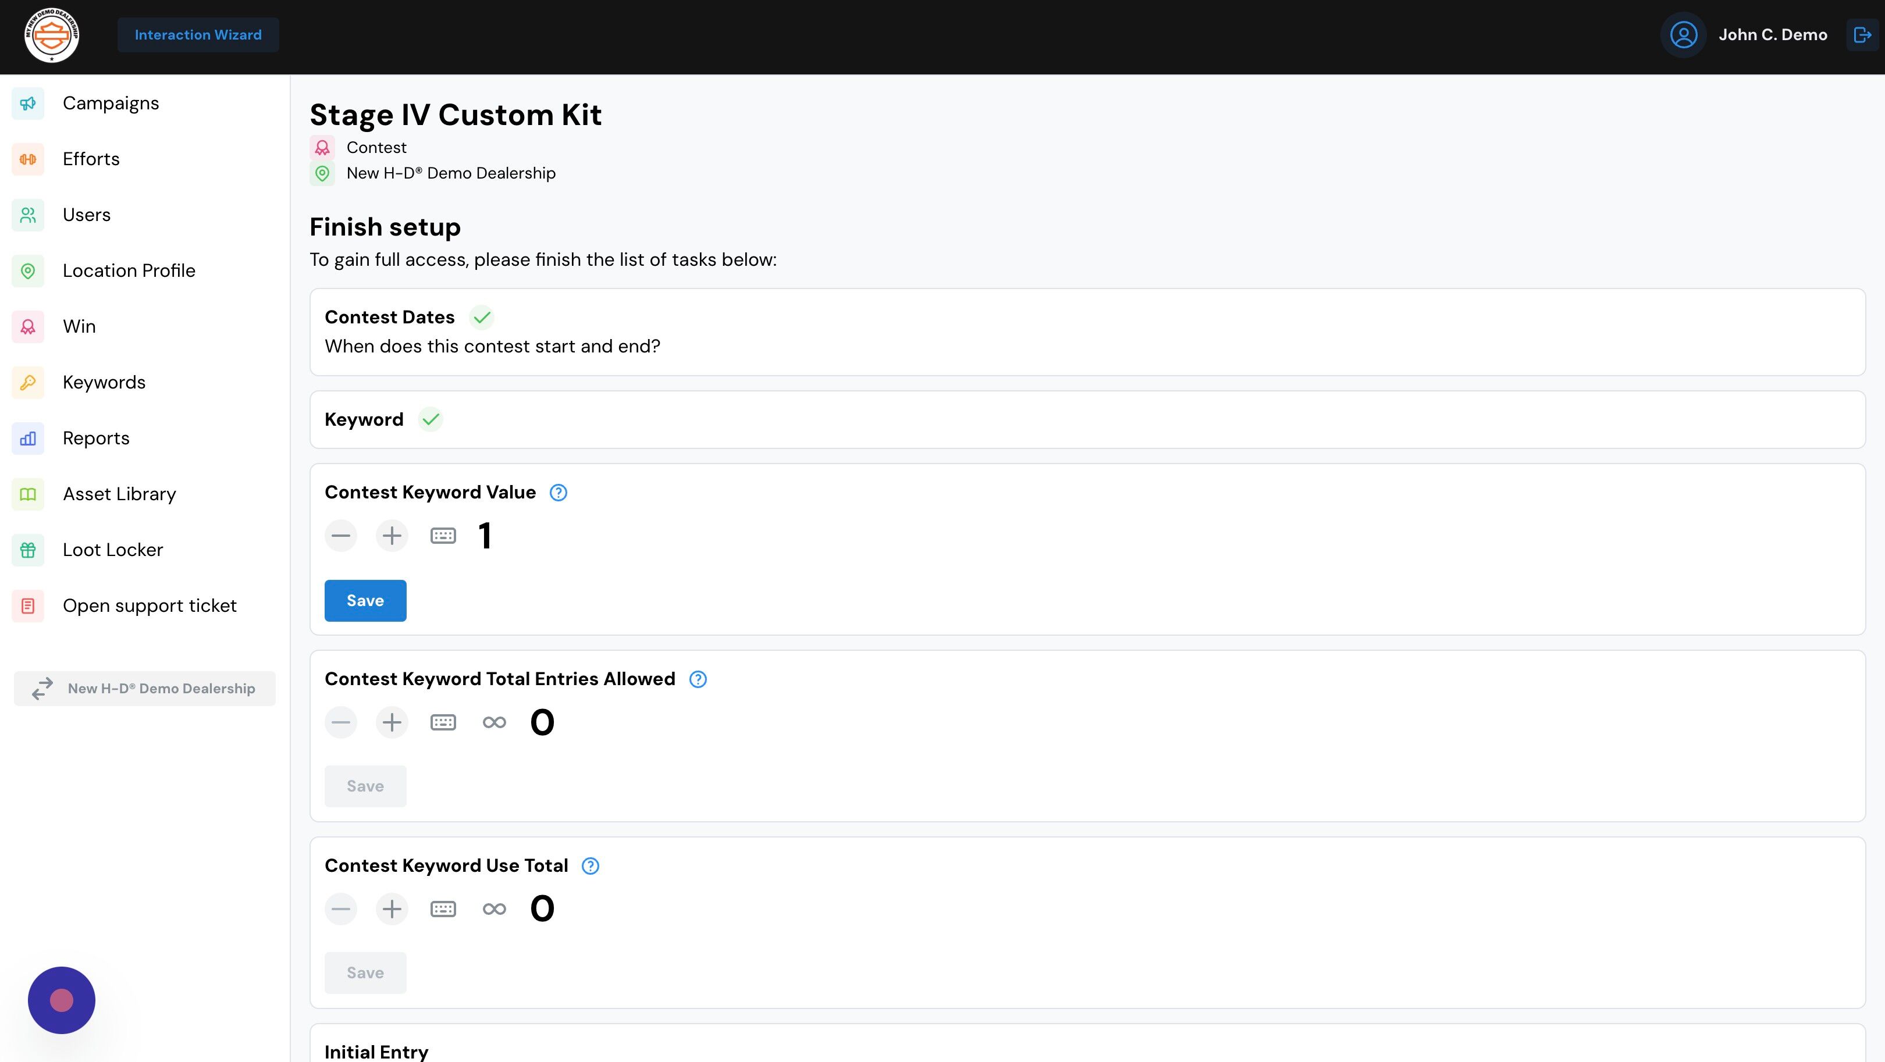
Task: Click keyboard icon in Contest Keyword Value
Action: click(x=443, y=536)
